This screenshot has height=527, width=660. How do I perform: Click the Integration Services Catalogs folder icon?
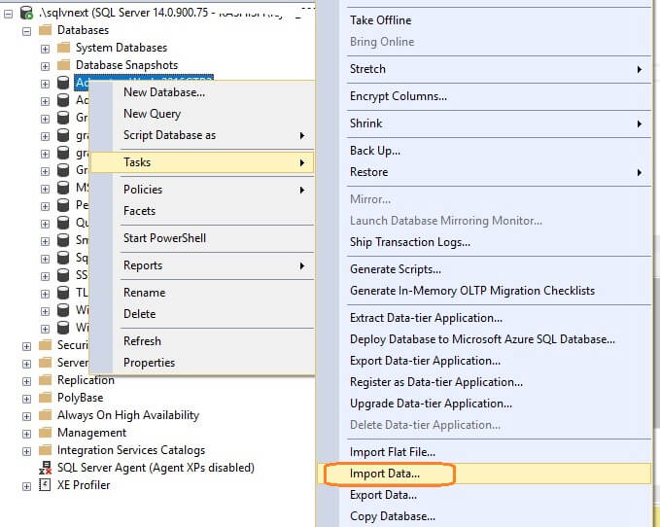[x=45, y=450]
